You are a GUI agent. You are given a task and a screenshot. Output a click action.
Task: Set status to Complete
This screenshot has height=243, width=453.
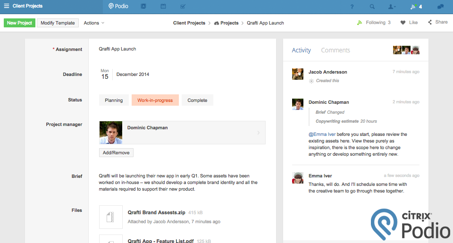tap(197, 100)
